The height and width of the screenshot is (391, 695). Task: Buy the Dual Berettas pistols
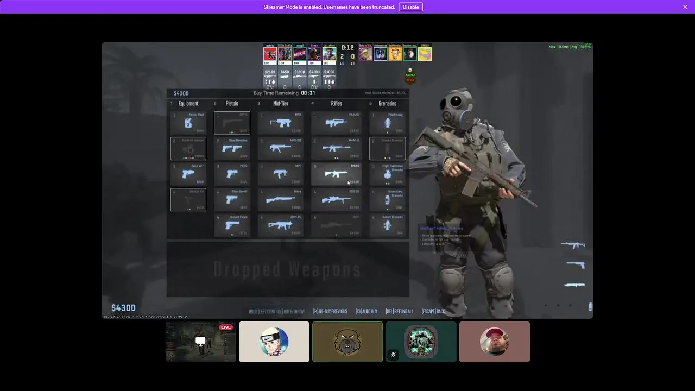(232, 148)
